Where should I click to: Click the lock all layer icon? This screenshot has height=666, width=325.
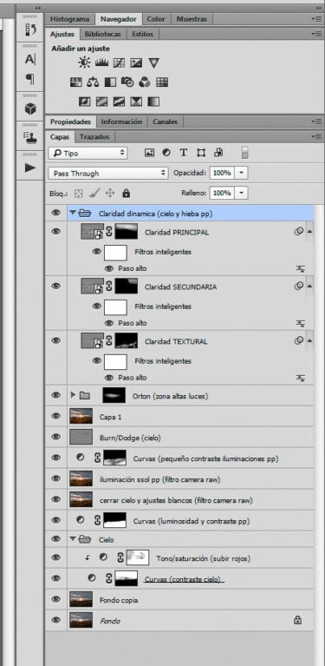[126, 194]
